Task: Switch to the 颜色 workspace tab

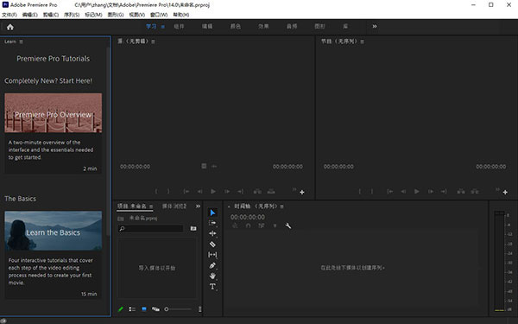Action: coord(235,27)
